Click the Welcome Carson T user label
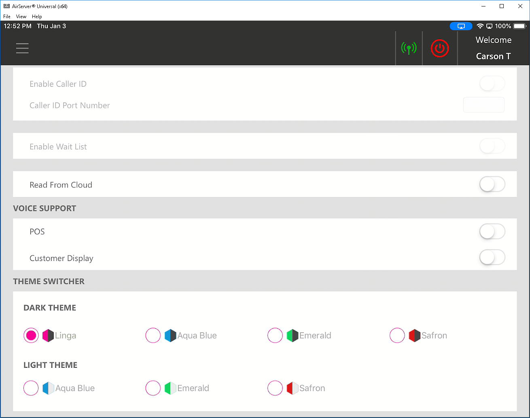 [493, 48]
